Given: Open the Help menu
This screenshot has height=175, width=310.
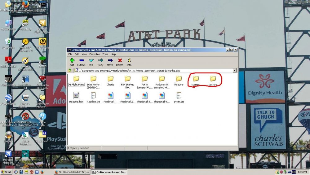Looking at the screenshot, I should [113, 54].
